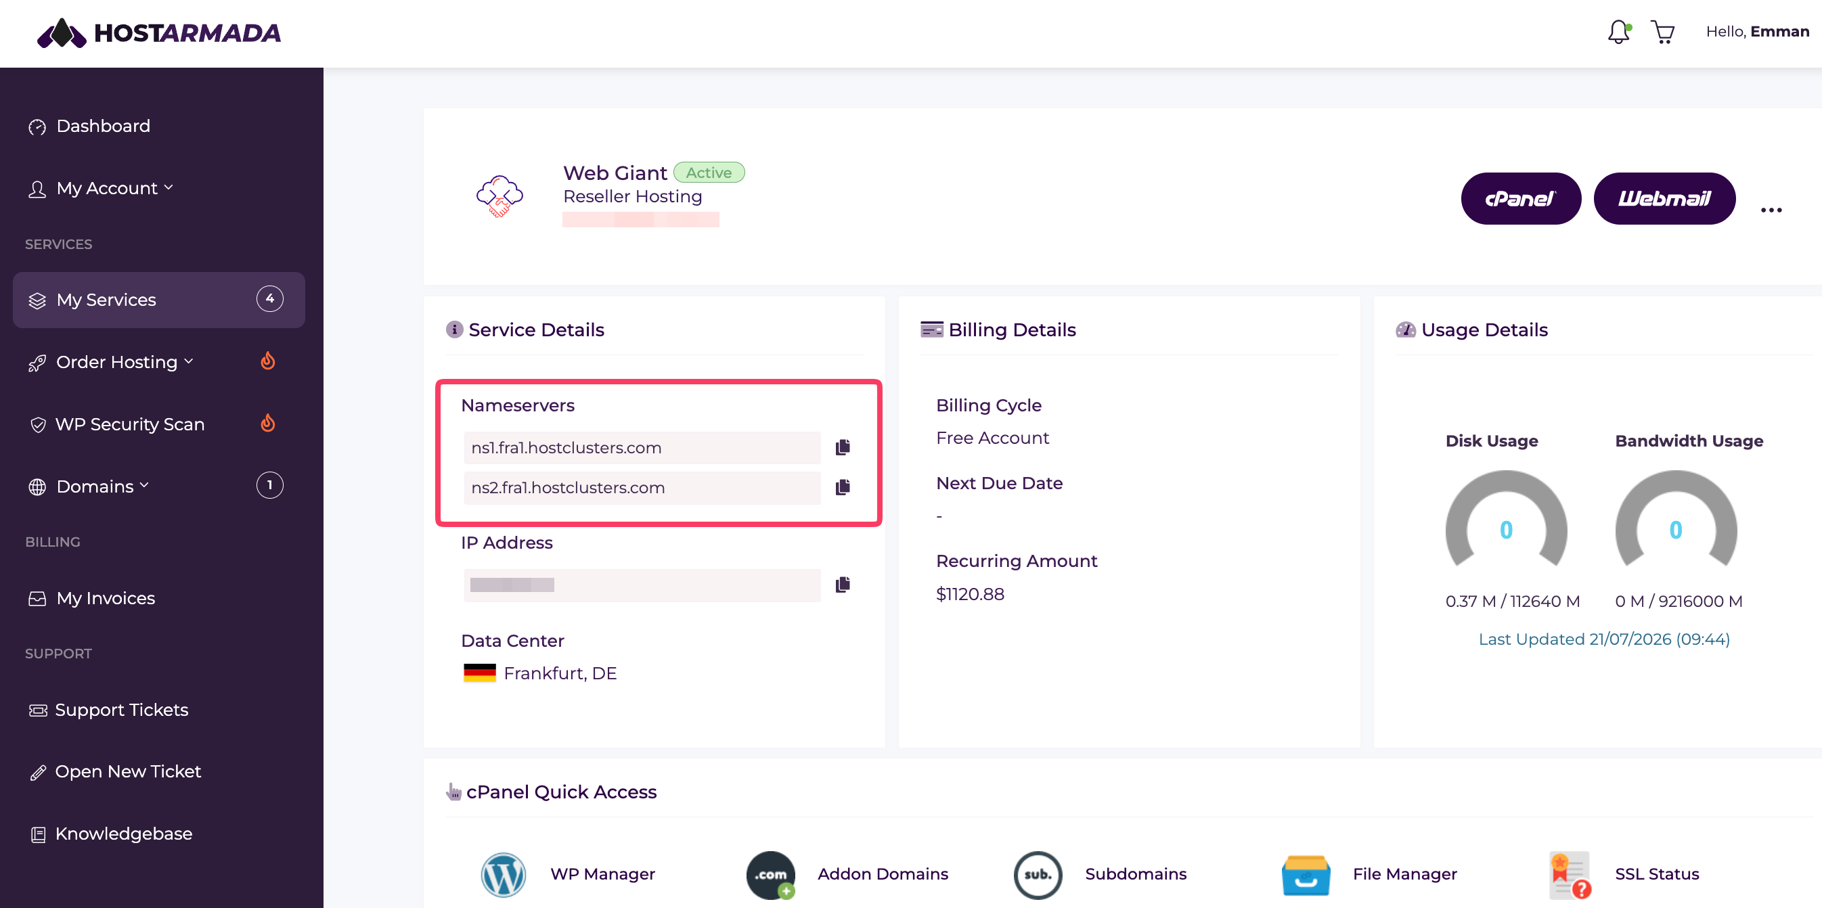
Task: Open the File Manager link
Action: 1404,874
